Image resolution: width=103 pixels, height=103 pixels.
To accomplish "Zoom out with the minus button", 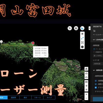I will pos(86,98).
